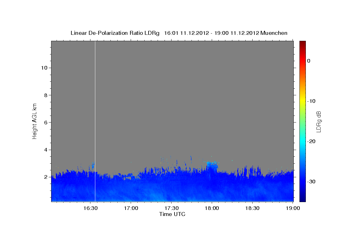363x242 pixels.
Task: Click the 'Time UTC' axis label
Action: 172,214
